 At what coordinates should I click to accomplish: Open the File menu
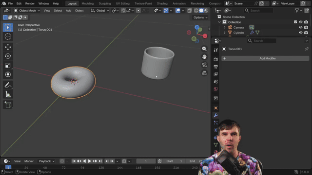[x=10, y=3]
